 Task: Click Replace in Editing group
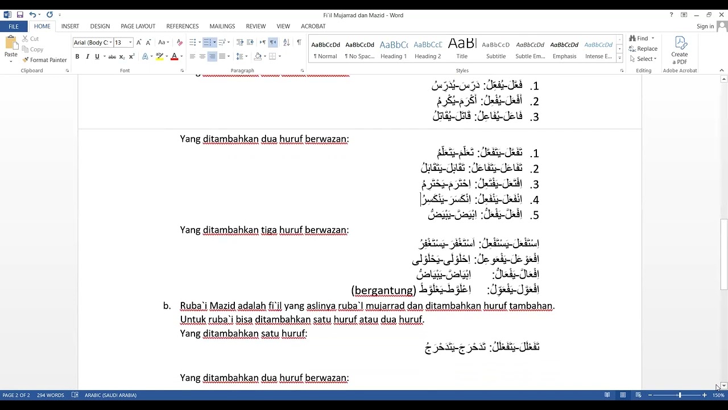[x=643, y=48]
